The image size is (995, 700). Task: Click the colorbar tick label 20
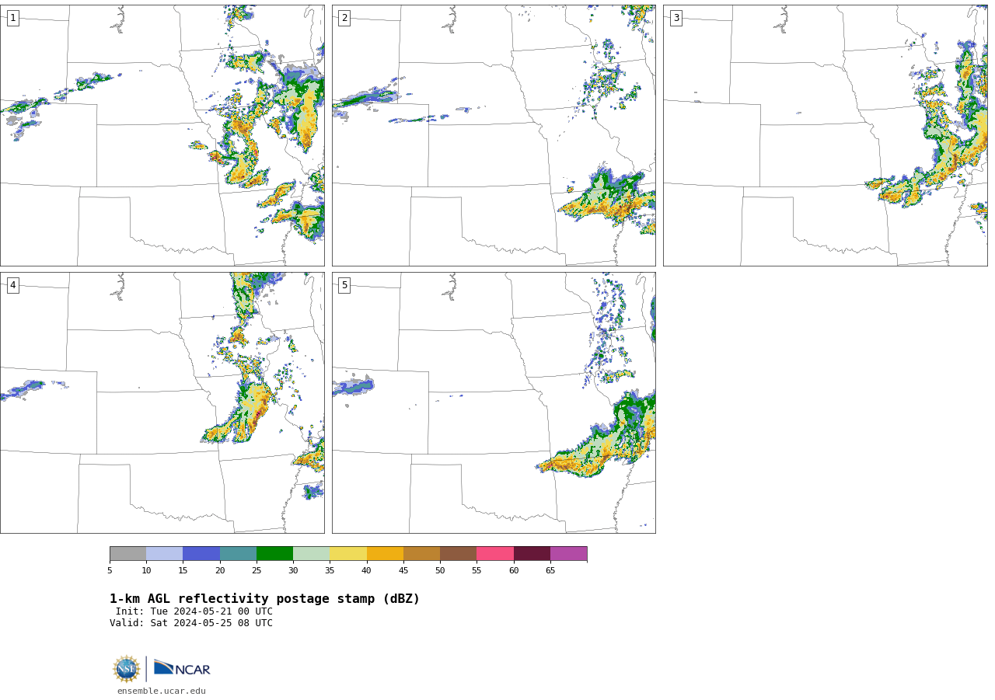(220, 571)
